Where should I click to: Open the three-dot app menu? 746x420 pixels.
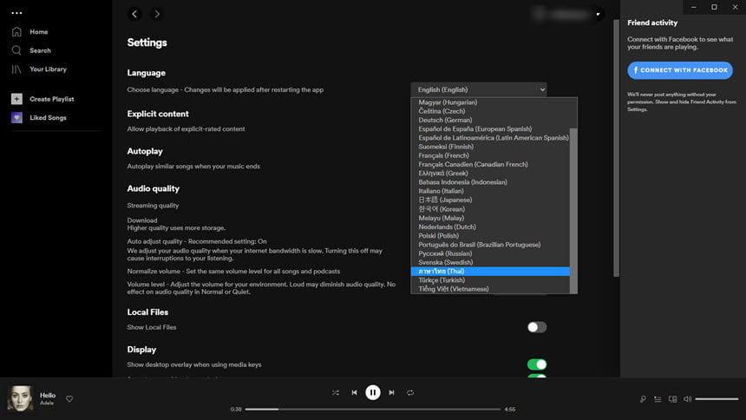(16, 13)
